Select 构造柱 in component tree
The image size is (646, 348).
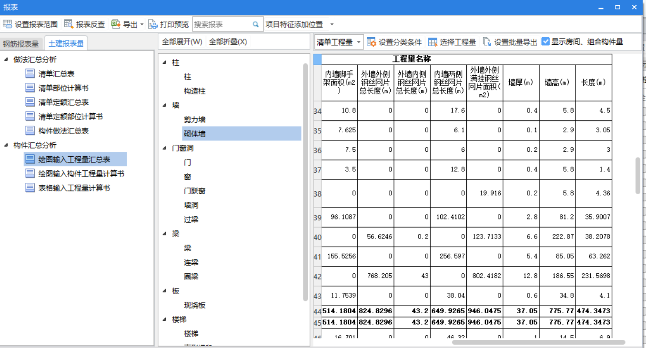[x=194, y=91]
